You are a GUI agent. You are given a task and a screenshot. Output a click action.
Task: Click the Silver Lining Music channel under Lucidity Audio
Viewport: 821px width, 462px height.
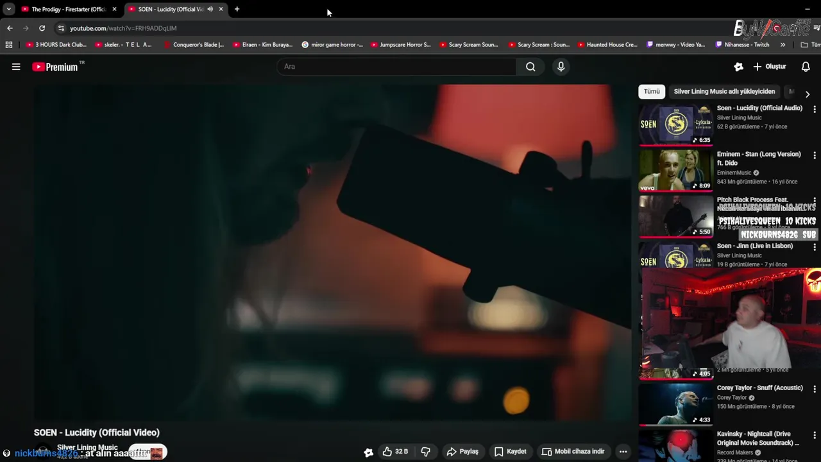739,118
